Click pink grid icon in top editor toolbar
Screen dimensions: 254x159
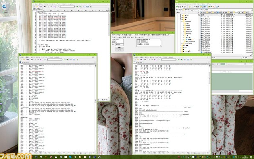(x=54, y=6)
